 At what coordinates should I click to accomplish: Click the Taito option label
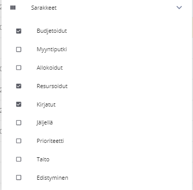coord(43,159)
